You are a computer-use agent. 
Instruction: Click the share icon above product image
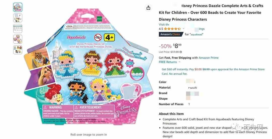(148, 8)
